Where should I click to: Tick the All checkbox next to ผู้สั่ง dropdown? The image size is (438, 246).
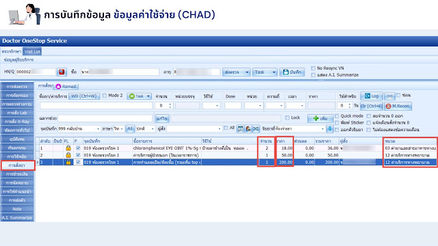click(x=226, y=128)
